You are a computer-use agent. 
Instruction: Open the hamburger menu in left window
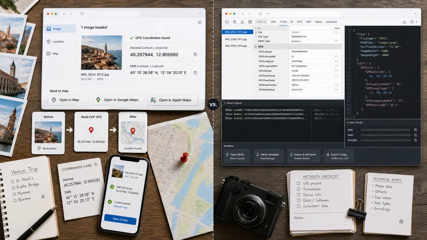click(x=200, y=22)
